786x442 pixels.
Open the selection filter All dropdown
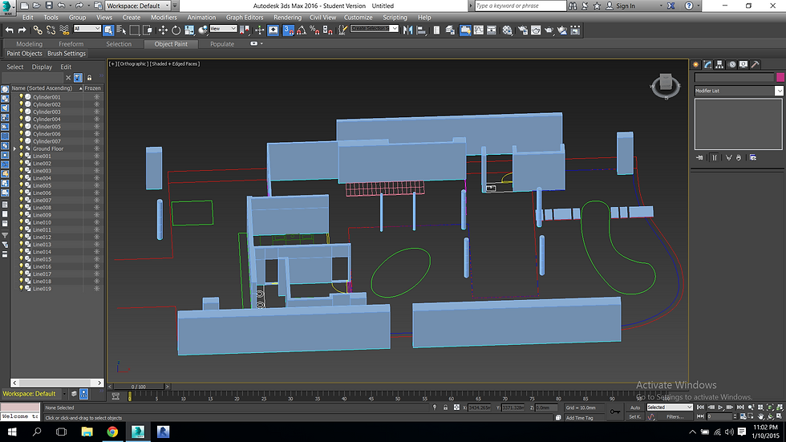click(x=87, y=29)
